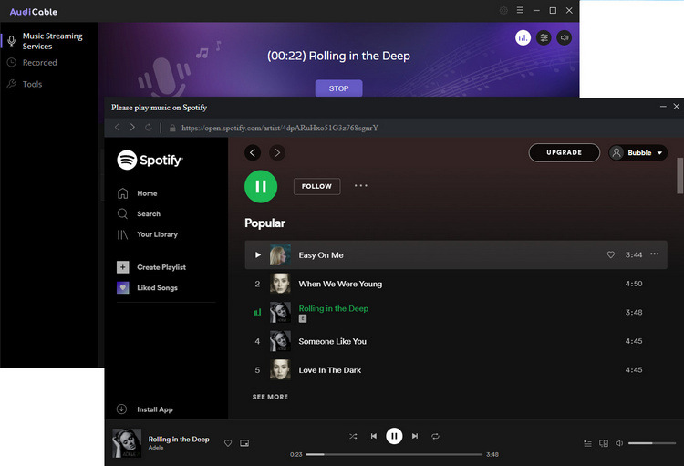This screenshot has height=466, width=684.
Task: Click the Rolling in the Deep track title
Action: 333,308
